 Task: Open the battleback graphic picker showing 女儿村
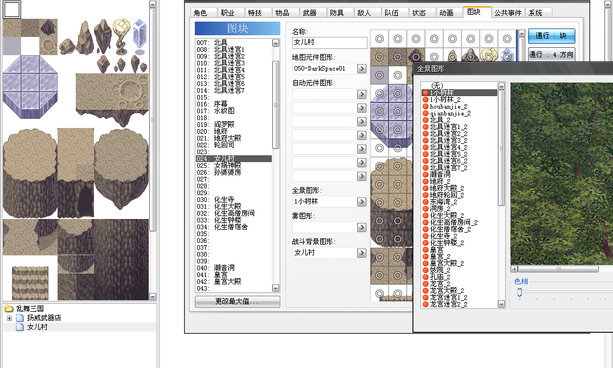(x=362, y=253)
